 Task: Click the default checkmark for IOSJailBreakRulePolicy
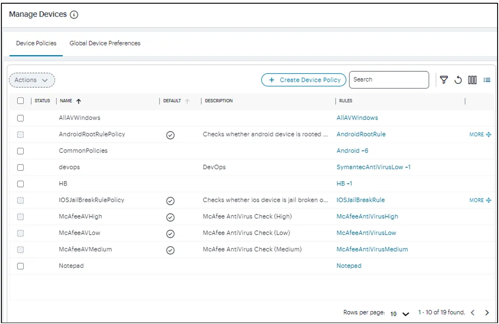coord(170,201)
